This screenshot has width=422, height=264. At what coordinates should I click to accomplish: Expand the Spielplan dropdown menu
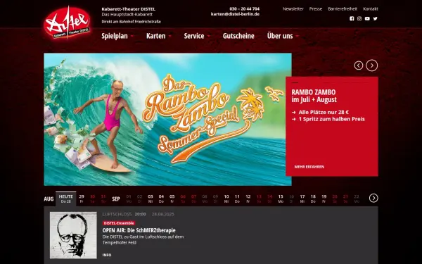[x=117, y=36]
